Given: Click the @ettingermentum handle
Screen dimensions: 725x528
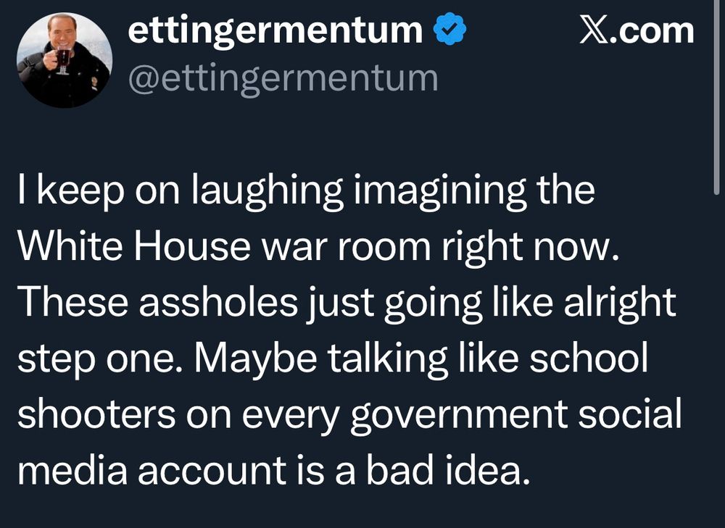Looking at the screenshot, I should [283, 77].
